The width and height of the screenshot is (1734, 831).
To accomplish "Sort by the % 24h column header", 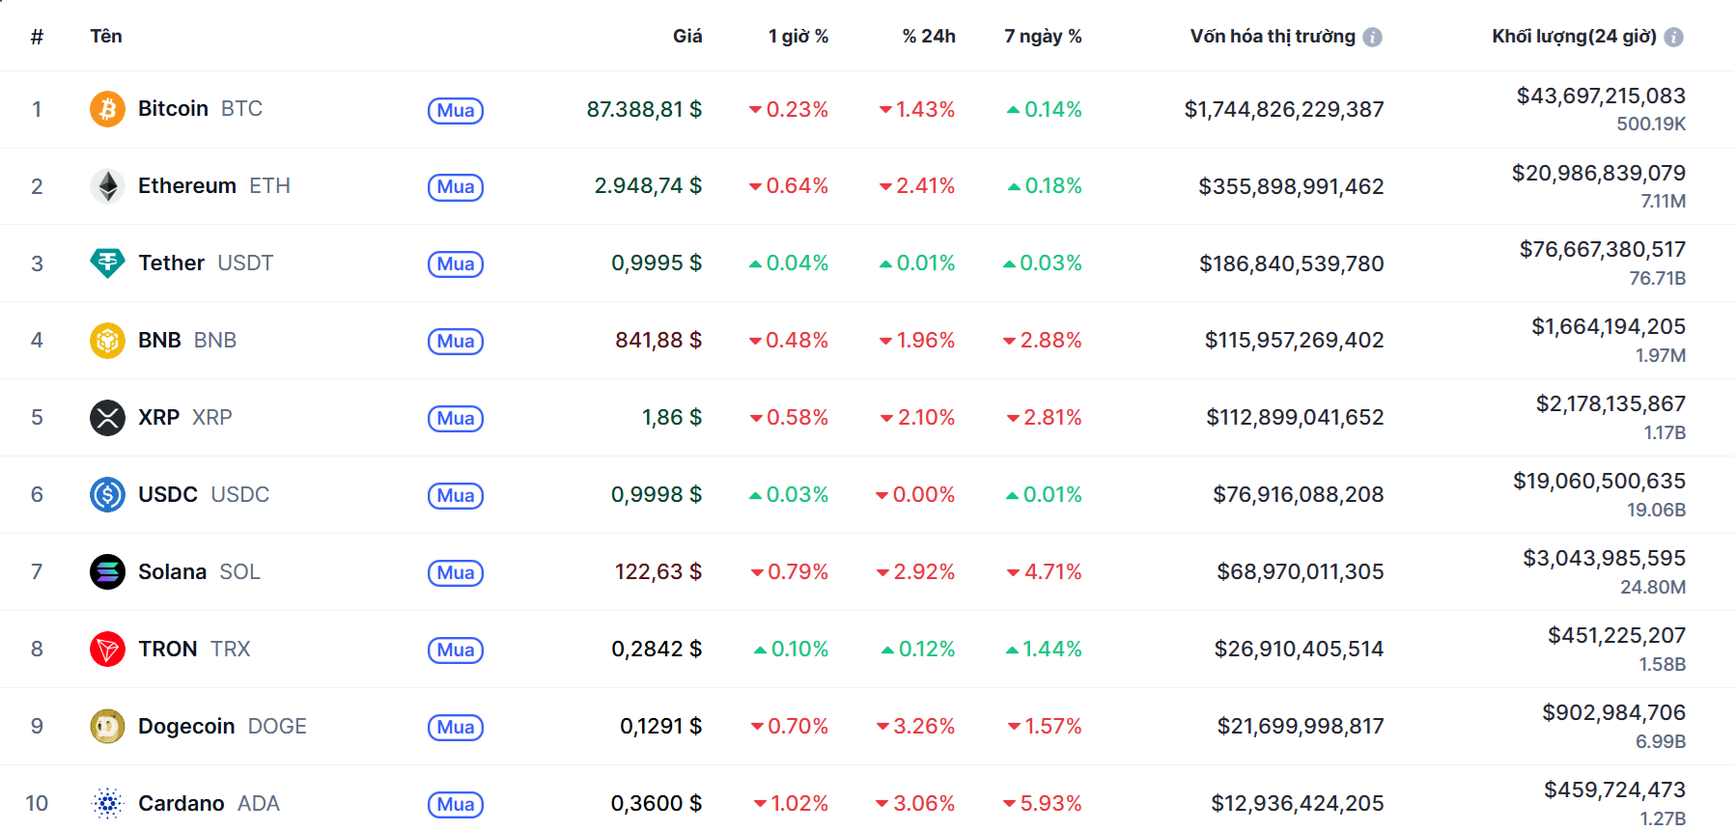I will coord(929,36).
